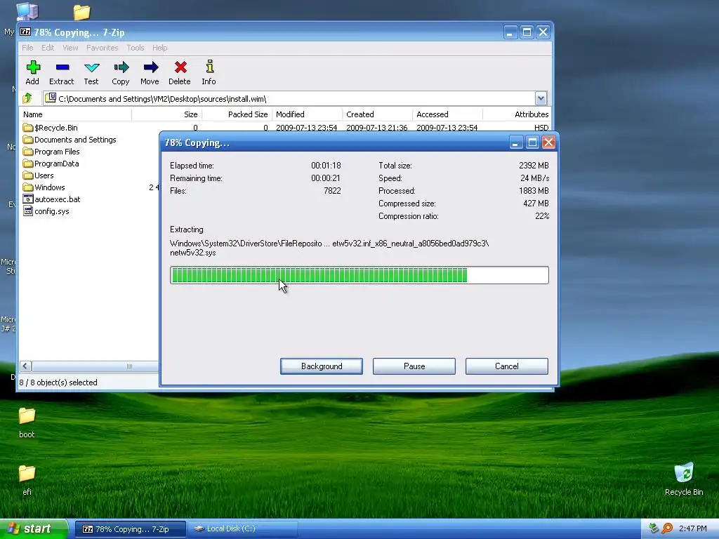The width and height of the screenshot is (719, 539).
Task: Close the 78% Copying dialog
Action: pyautogui.click(x=548, y=142)
